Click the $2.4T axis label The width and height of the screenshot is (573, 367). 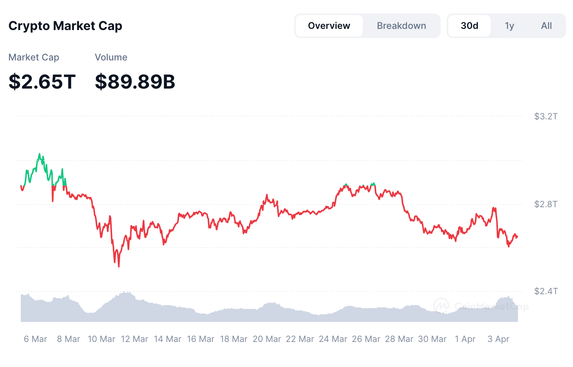point(546,291)
